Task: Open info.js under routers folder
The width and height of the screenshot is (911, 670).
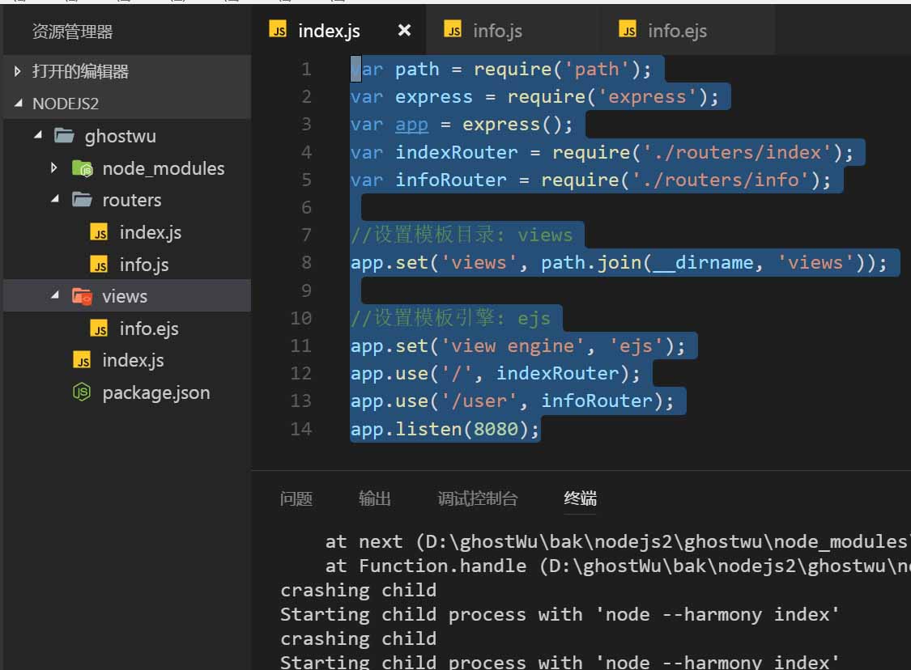Action: click(x=143, y=265)
